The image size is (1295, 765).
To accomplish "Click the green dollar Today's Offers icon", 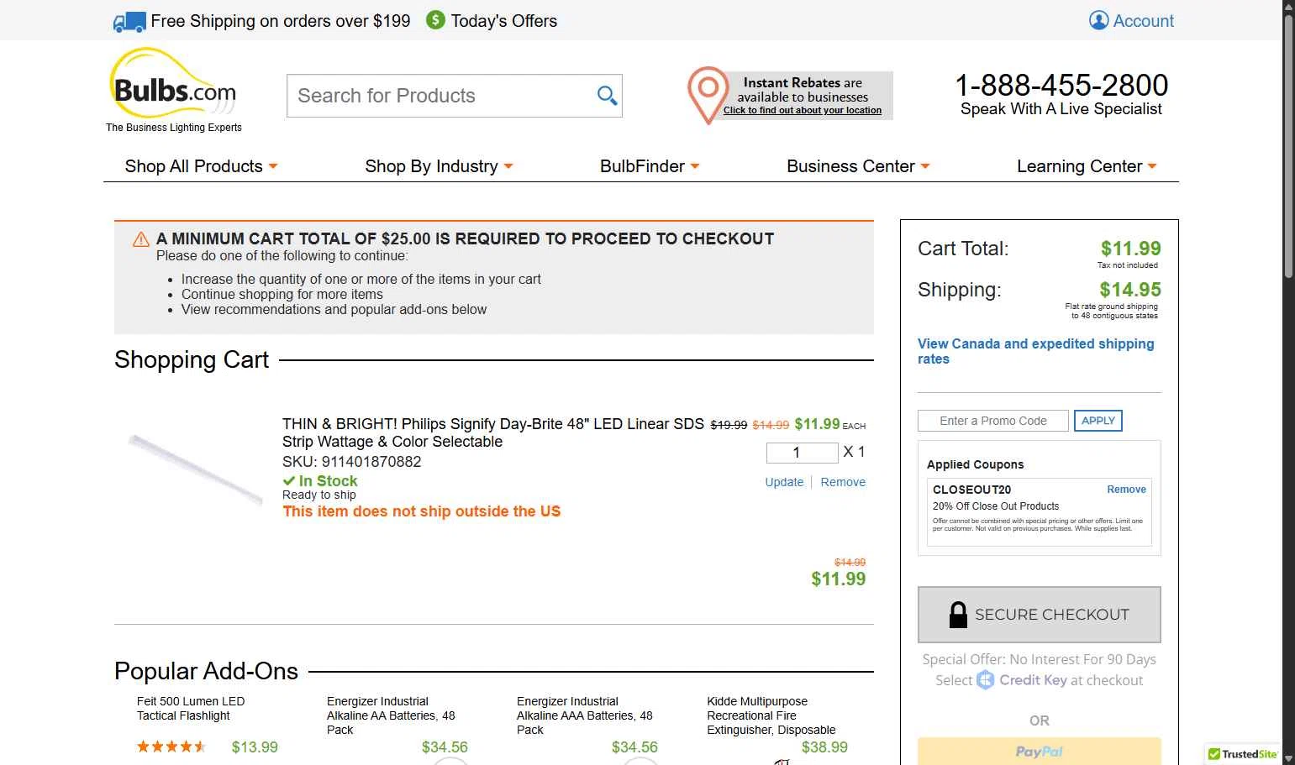I will [435, 20].
